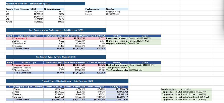Screen dimensions: 224x103
Task: Select the 'Product Type × Shipping Region' title banner
Action: (67, 81)
